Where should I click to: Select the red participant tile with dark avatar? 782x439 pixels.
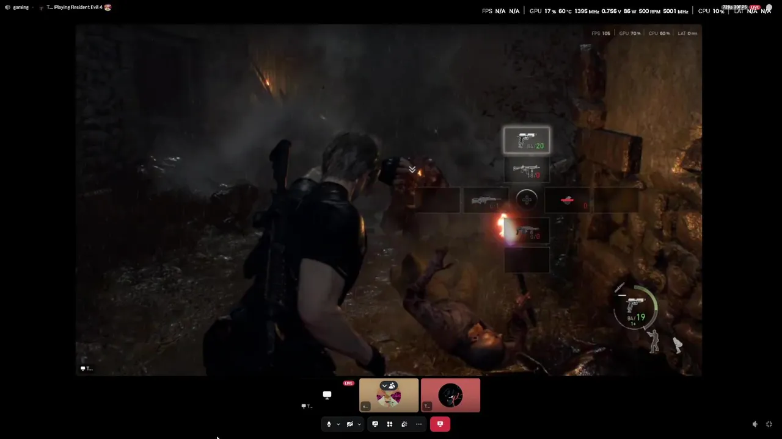(x=450, y=395)
